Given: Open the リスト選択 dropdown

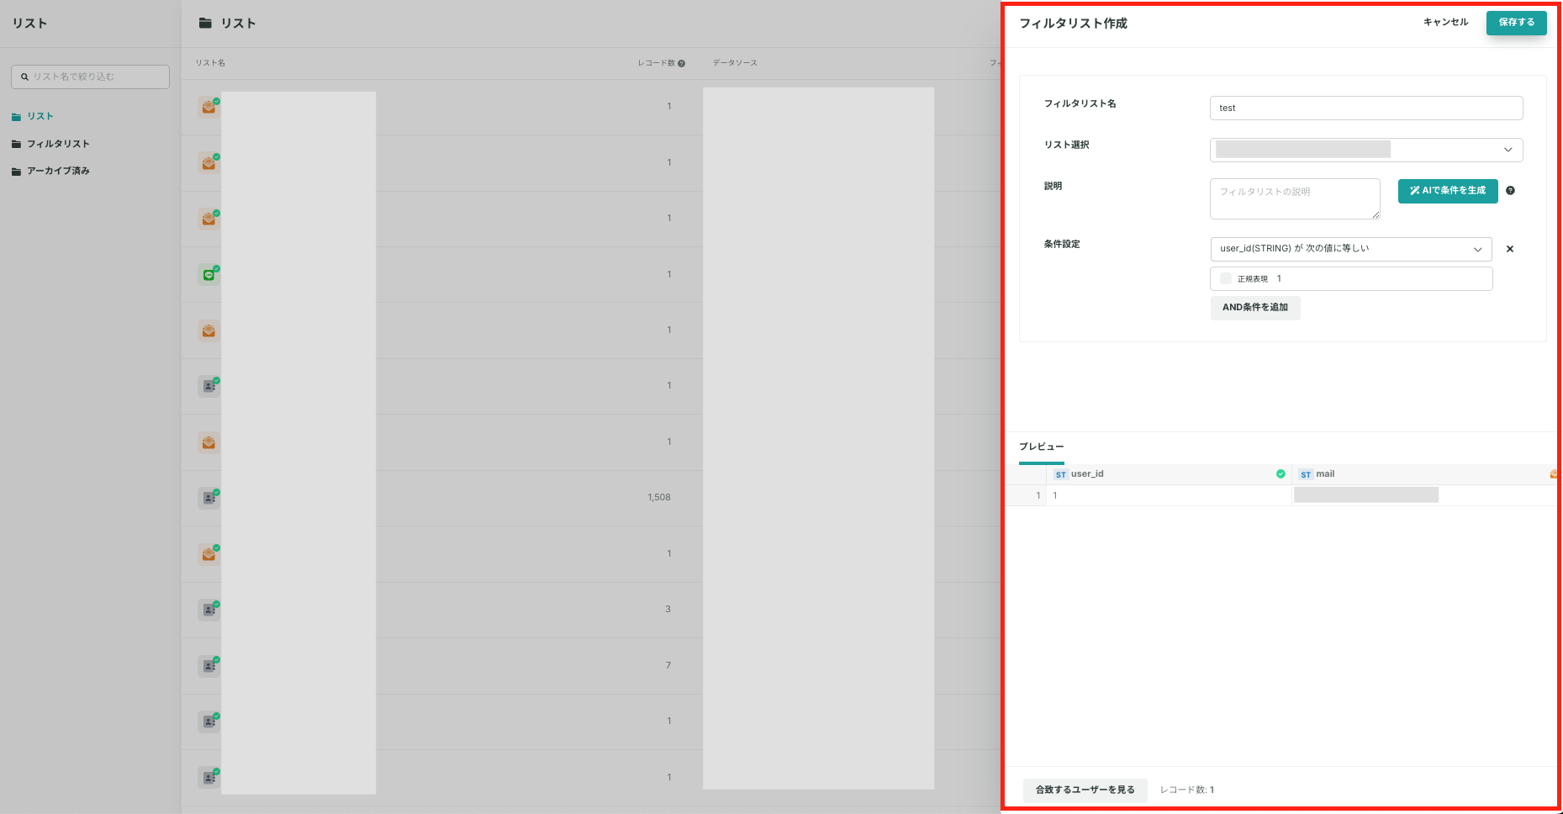Looking at the screenshot, I should (1366, 150).
